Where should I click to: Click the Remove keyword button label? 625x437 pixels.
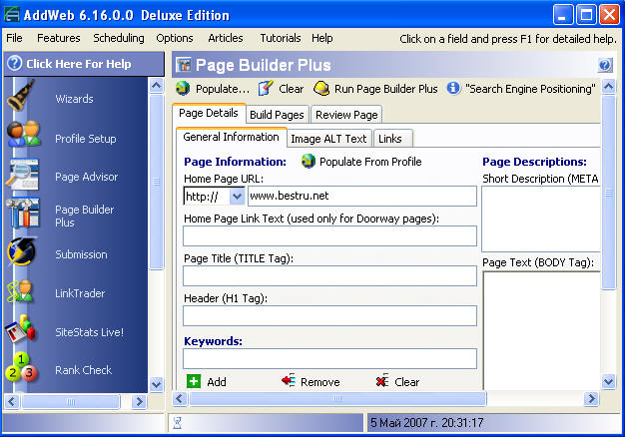click(x=320, y=382)
